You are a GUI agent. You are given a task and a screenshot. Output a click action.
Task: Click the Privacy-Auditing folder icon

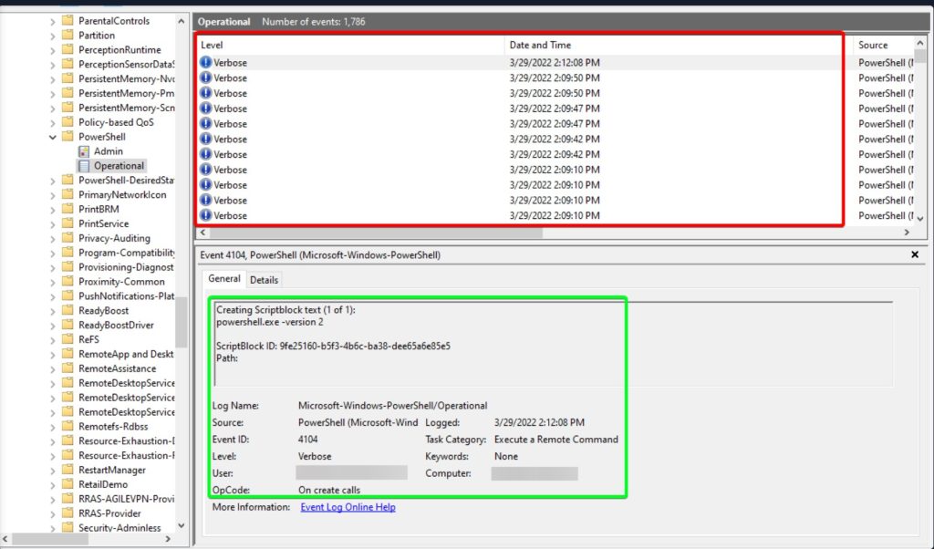click(67, 238)
